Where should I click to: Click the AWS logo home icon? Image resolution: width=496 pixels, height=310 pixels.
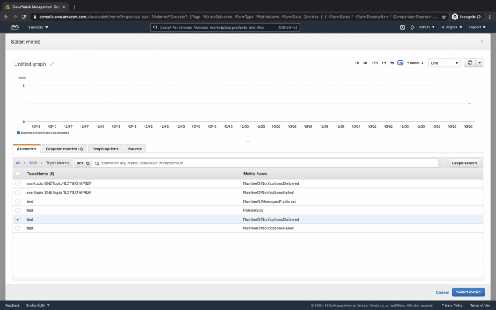pos(15,27)
